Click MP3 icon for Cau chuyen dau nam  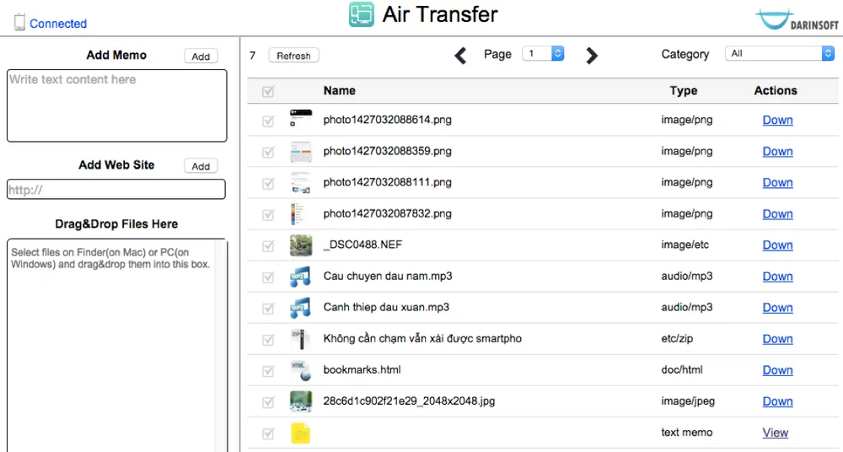[x=301, y=277]
